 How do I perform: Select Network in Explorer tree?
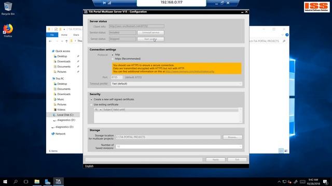(x=60, y=134)
